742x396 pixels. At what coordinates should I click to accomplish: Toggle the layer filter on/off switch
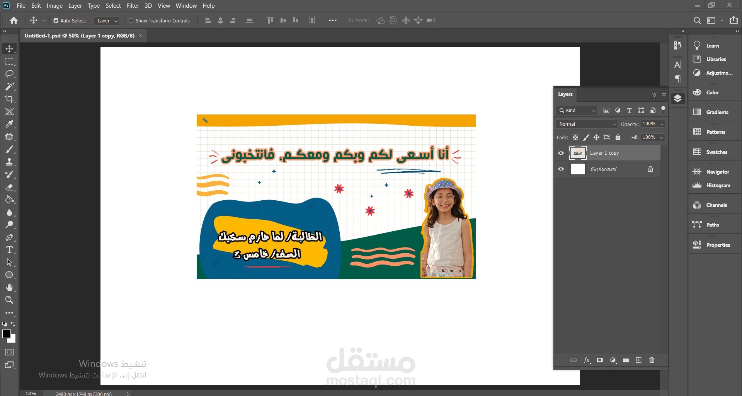click(663, 109)
